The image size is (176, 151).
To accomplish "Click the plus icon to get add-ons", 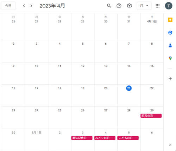I will tap(170, 79).
